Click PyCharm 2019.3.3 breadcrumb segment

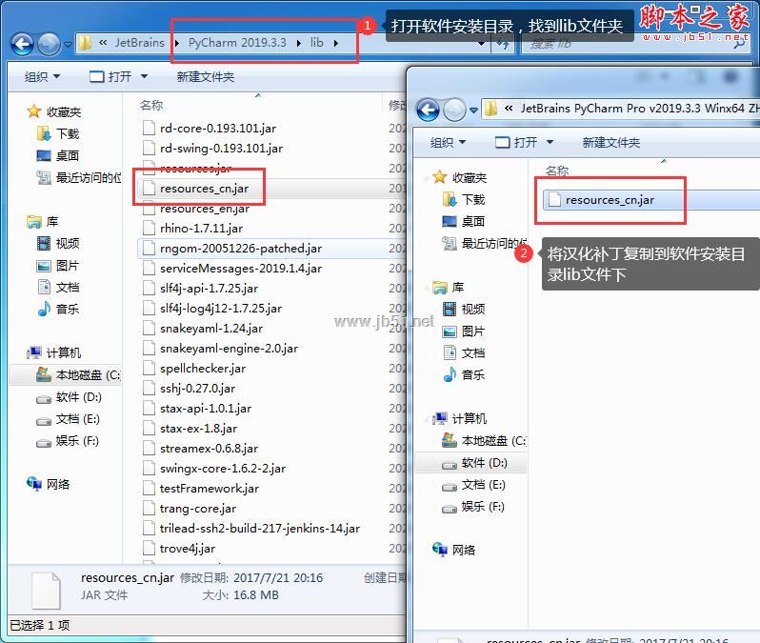click(237, 43)
